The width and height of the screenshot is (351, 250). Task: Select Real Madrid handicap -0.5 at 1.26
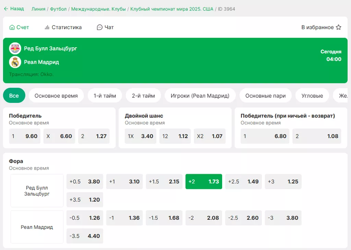coord(85,218)
